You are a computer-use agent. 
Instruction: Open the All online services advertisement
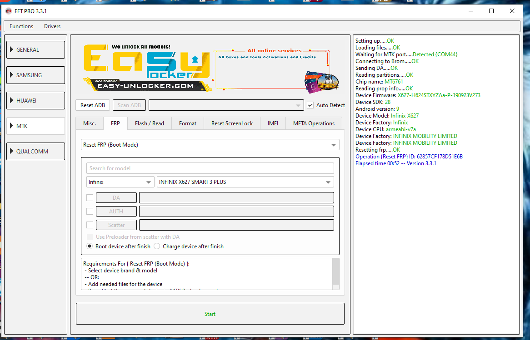(275, 70)
